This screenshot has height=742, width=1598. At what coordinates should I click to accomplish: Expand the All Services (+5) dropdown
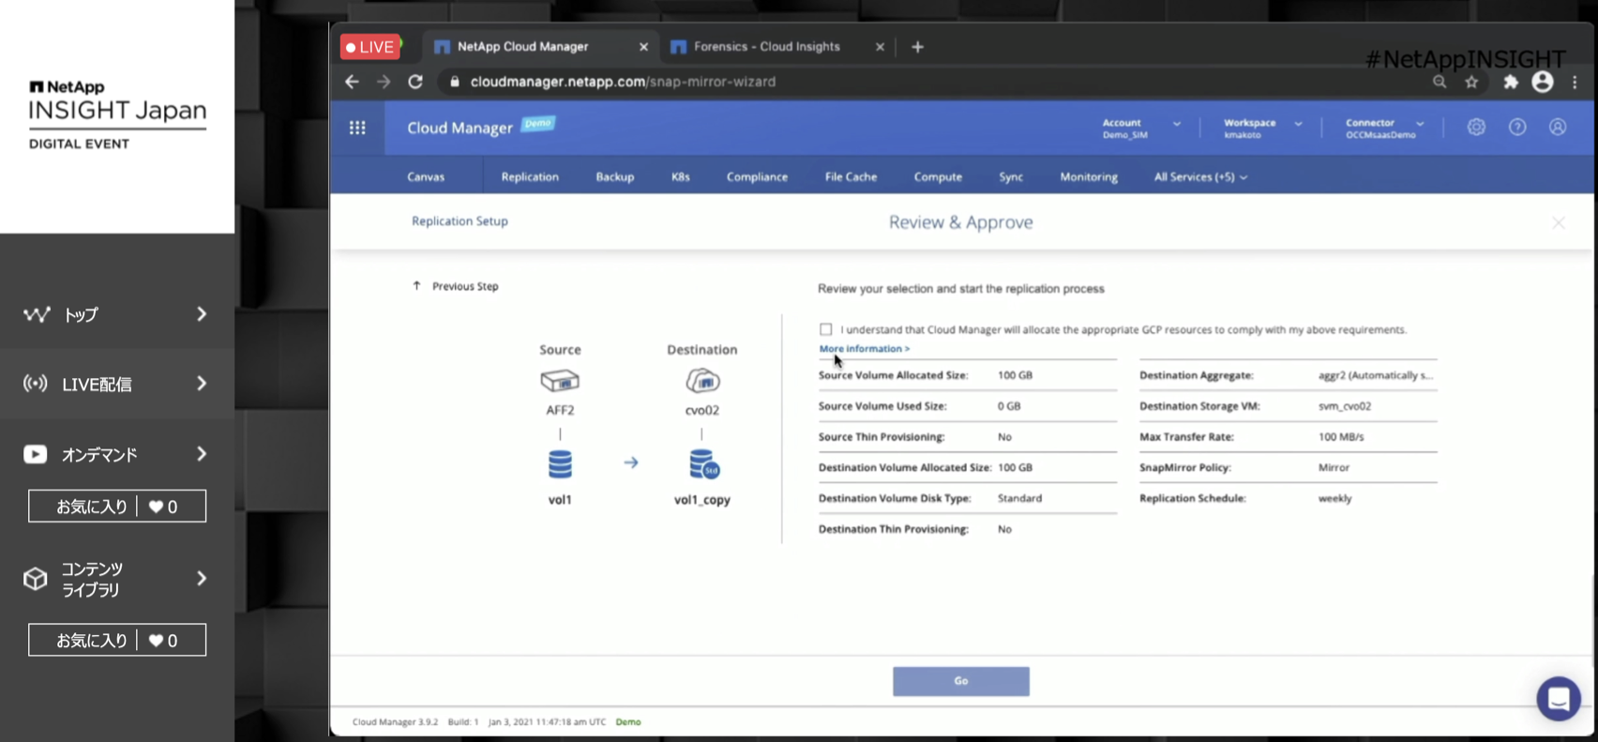pos(1200,176)
